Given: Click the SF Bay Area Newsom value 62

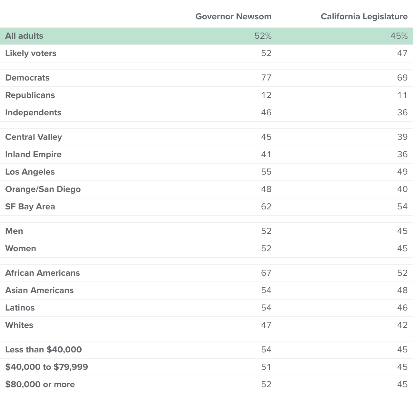Looking at the screenshot, I should tap(266, 206).
